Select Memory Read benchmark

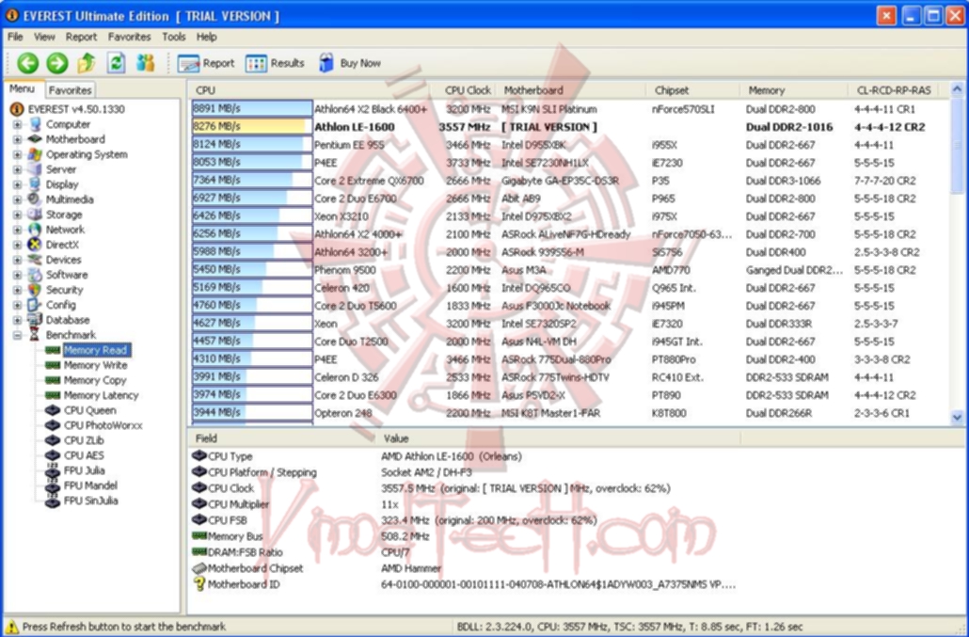point(96,350)
